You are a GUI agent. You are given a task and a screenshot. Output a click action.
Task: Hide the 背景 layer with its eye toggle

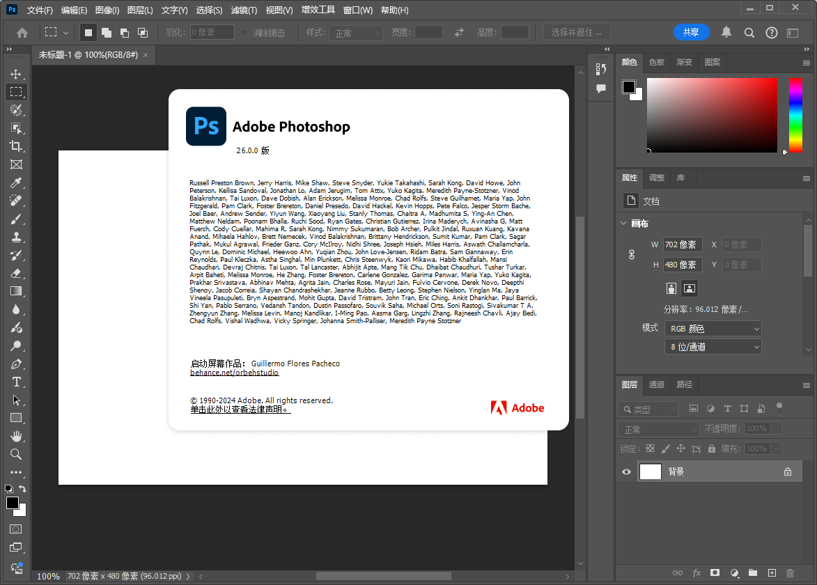[x=626, y=471]
